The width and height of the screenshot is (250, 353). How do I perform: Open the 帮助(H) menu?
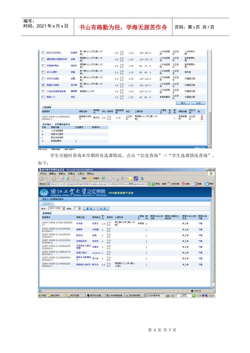pos(91,174)
